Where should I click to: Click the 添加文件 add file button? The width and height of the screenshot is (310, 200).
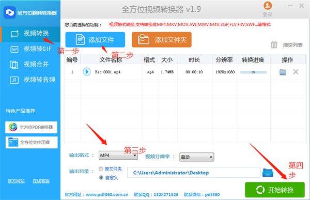coord(95,40)
